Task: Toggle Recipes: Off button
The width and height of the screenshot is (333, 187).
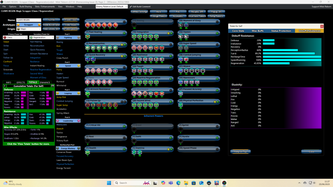Action: click(197, 11)
